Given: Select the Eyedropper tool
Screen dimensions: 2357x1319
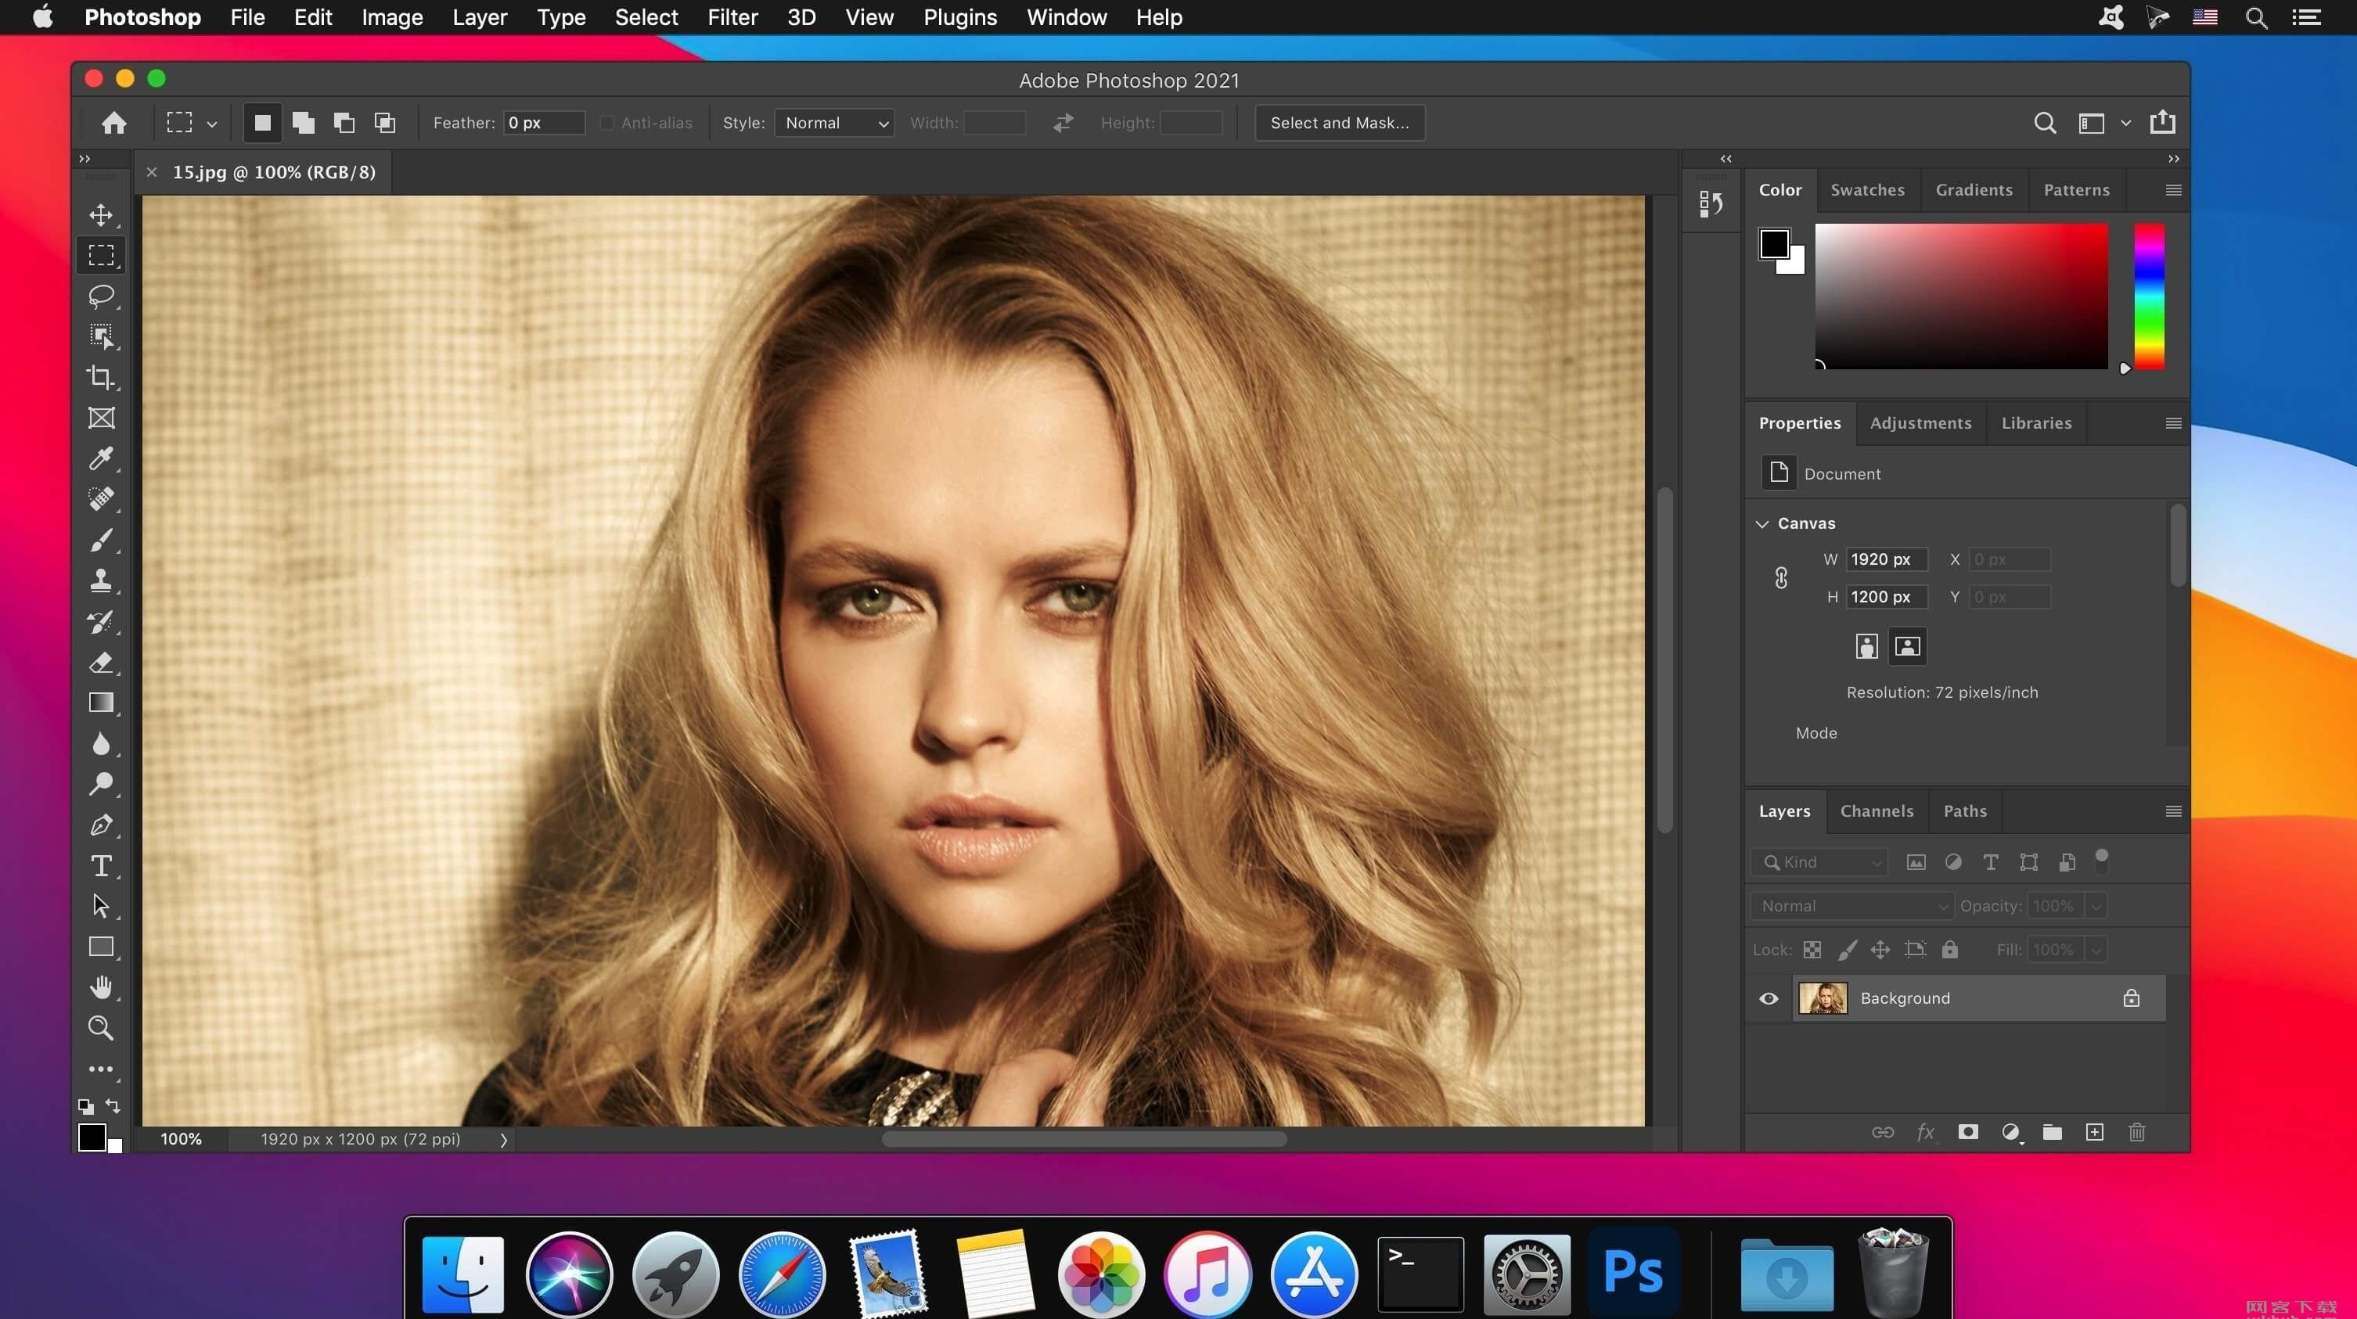Looking at the screenshot, I should click(x=100, y=456).
